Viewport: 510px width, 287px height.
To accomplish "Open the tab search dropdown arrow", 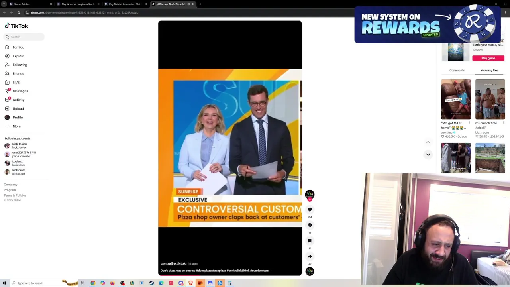I will tap(4, 4).
